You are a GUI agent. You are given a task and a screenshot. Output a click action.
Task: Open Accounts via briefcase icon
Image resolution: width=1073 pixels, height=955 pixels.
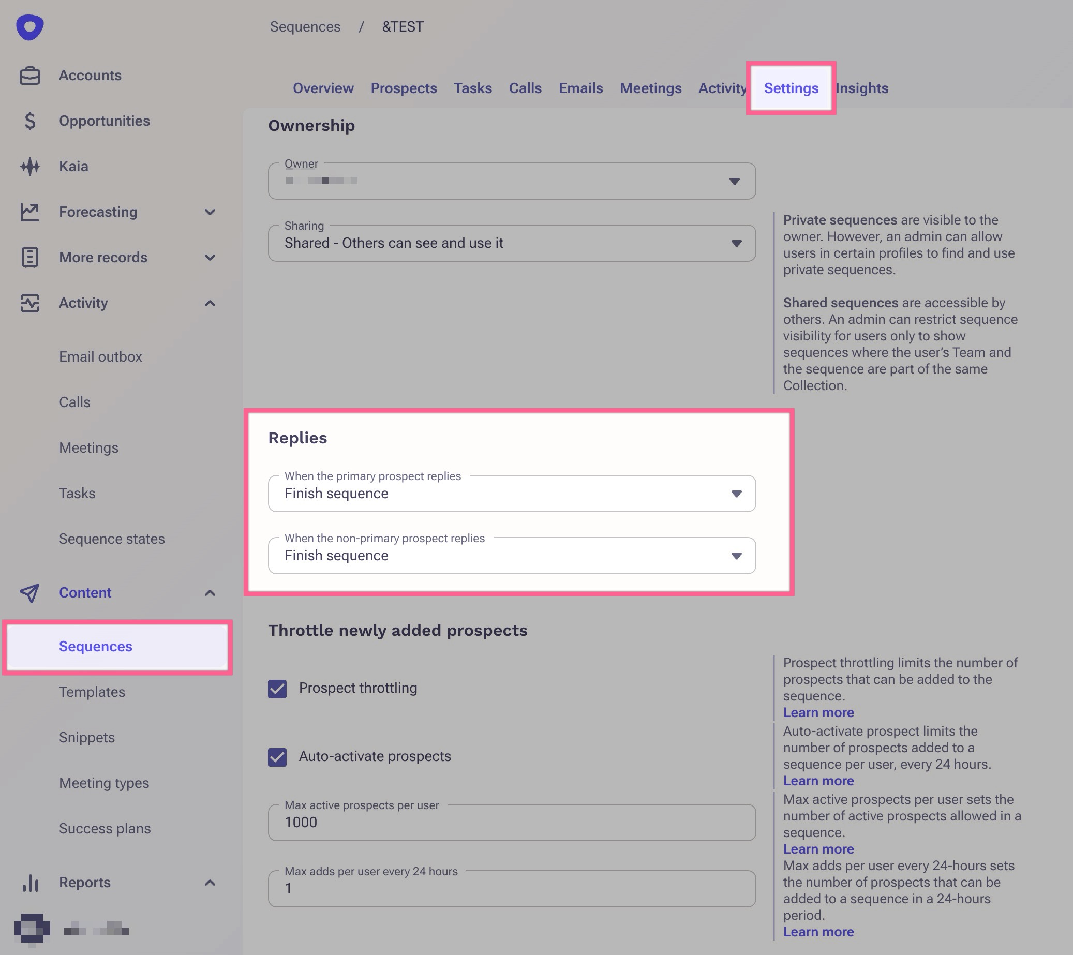pyautogui.click(x=29, y=76)
